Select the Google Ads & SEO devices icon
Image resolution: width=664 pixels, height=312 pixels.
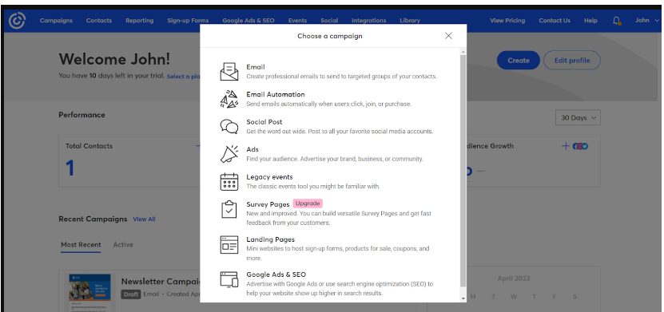coord(229,280)
